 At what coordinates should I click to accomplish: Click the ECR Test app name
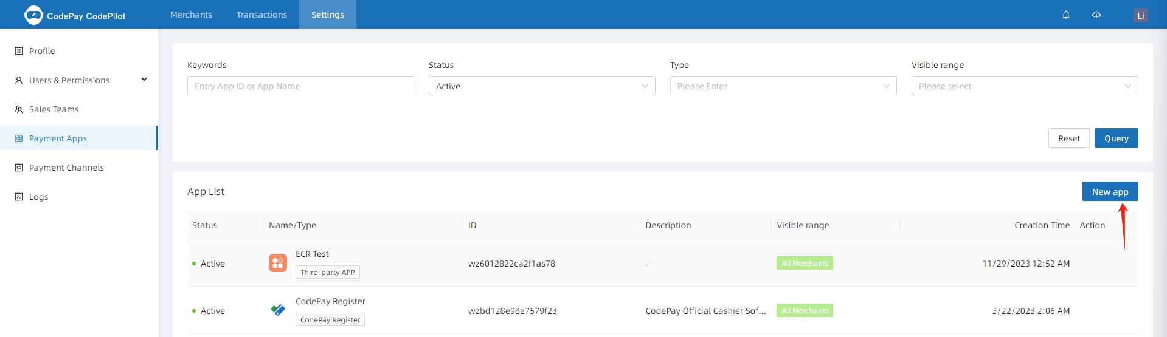coord(312,254)
